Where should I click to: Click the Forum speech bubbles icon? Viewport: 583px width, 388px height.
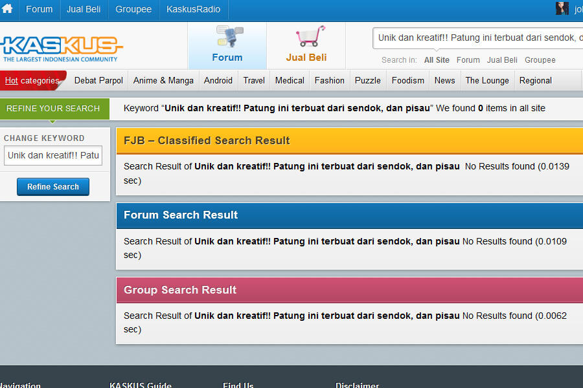pyautogui.click(x=230, y=36)
